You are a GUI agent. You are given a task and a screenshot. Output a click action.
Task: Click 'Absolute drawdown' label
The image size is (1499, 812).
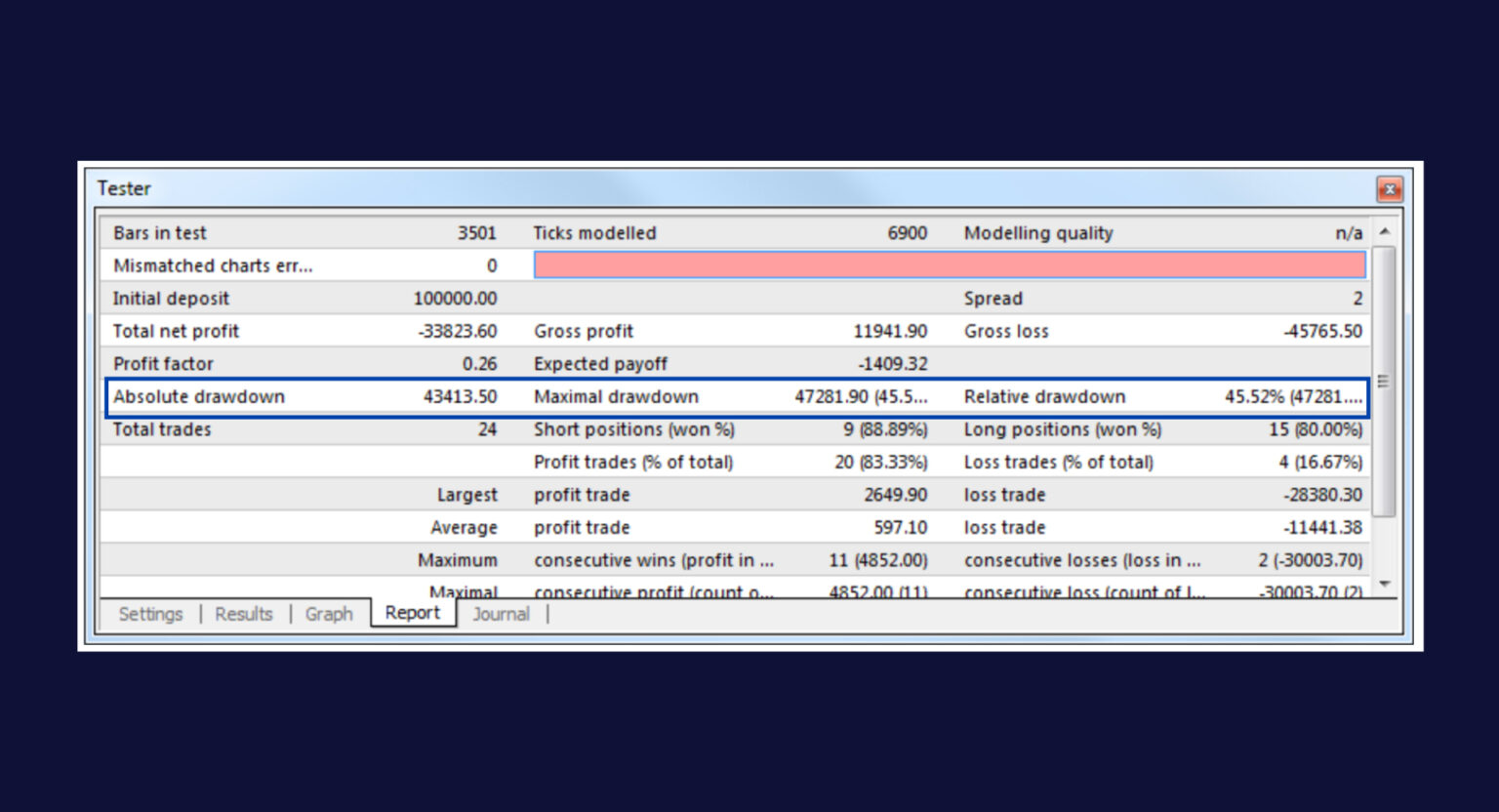pyautogui.click(x=199, y=397)
